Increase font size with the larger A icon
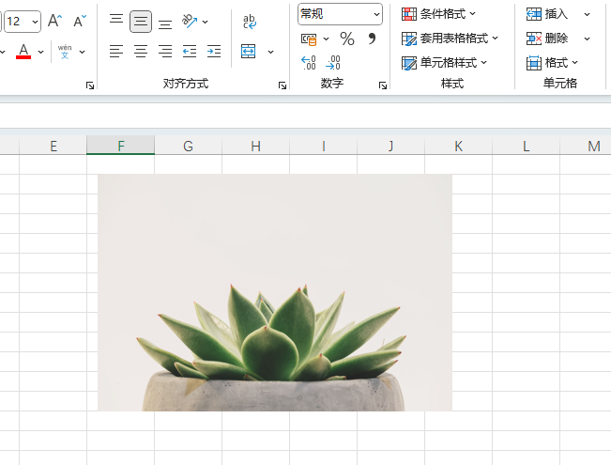 (x=55, y=21)
